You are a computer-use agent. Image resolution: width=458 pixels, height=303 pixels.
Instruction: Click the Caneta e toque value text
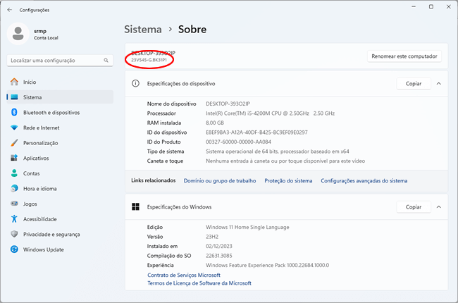pyautogui.click(x=285, y=161)
